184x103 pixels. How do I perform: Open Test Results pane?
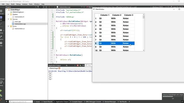(122, 102)
